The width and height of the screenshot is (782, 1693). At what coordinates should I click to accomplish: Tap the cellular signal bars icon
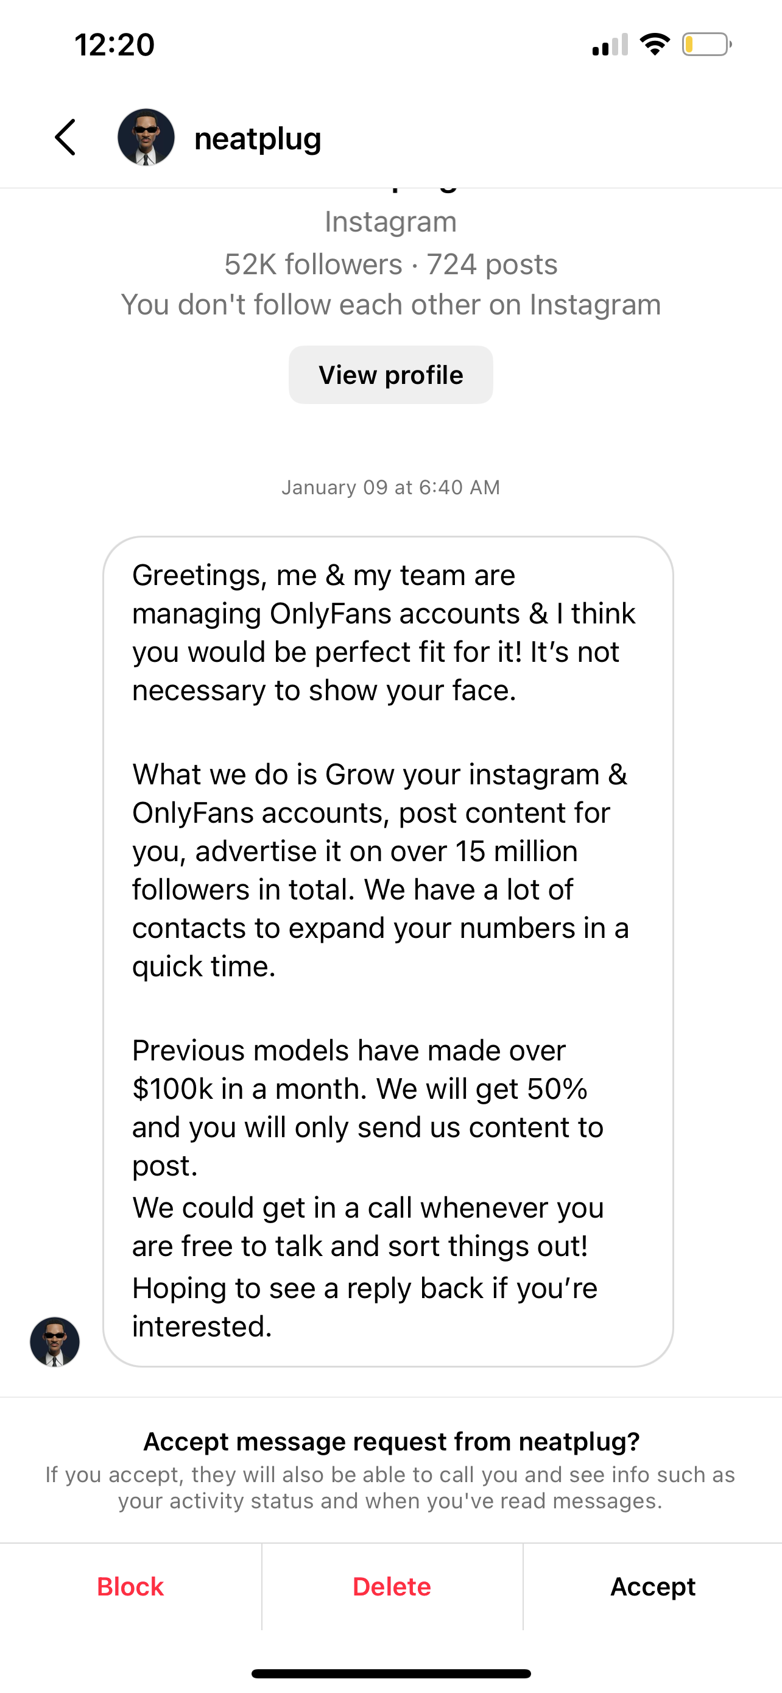tap(610, 44)
